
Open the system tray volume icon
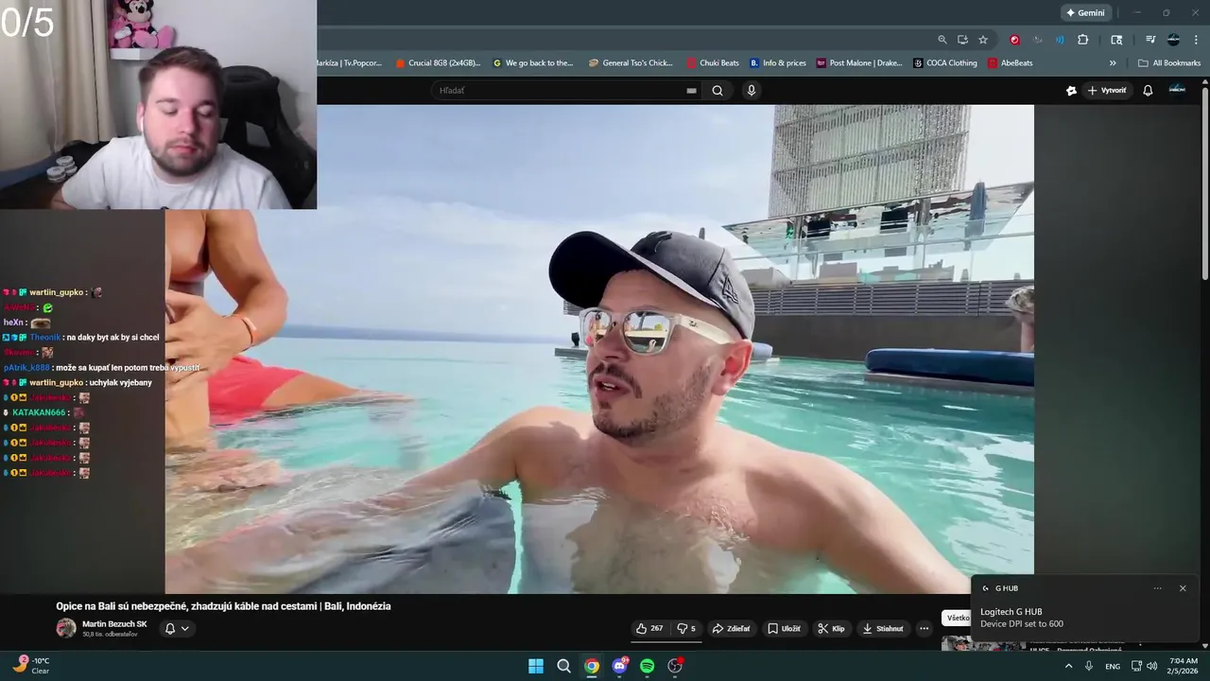1151,666
